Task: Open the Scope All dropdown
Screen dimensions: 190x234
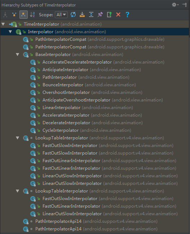Action: pos(61,14)
